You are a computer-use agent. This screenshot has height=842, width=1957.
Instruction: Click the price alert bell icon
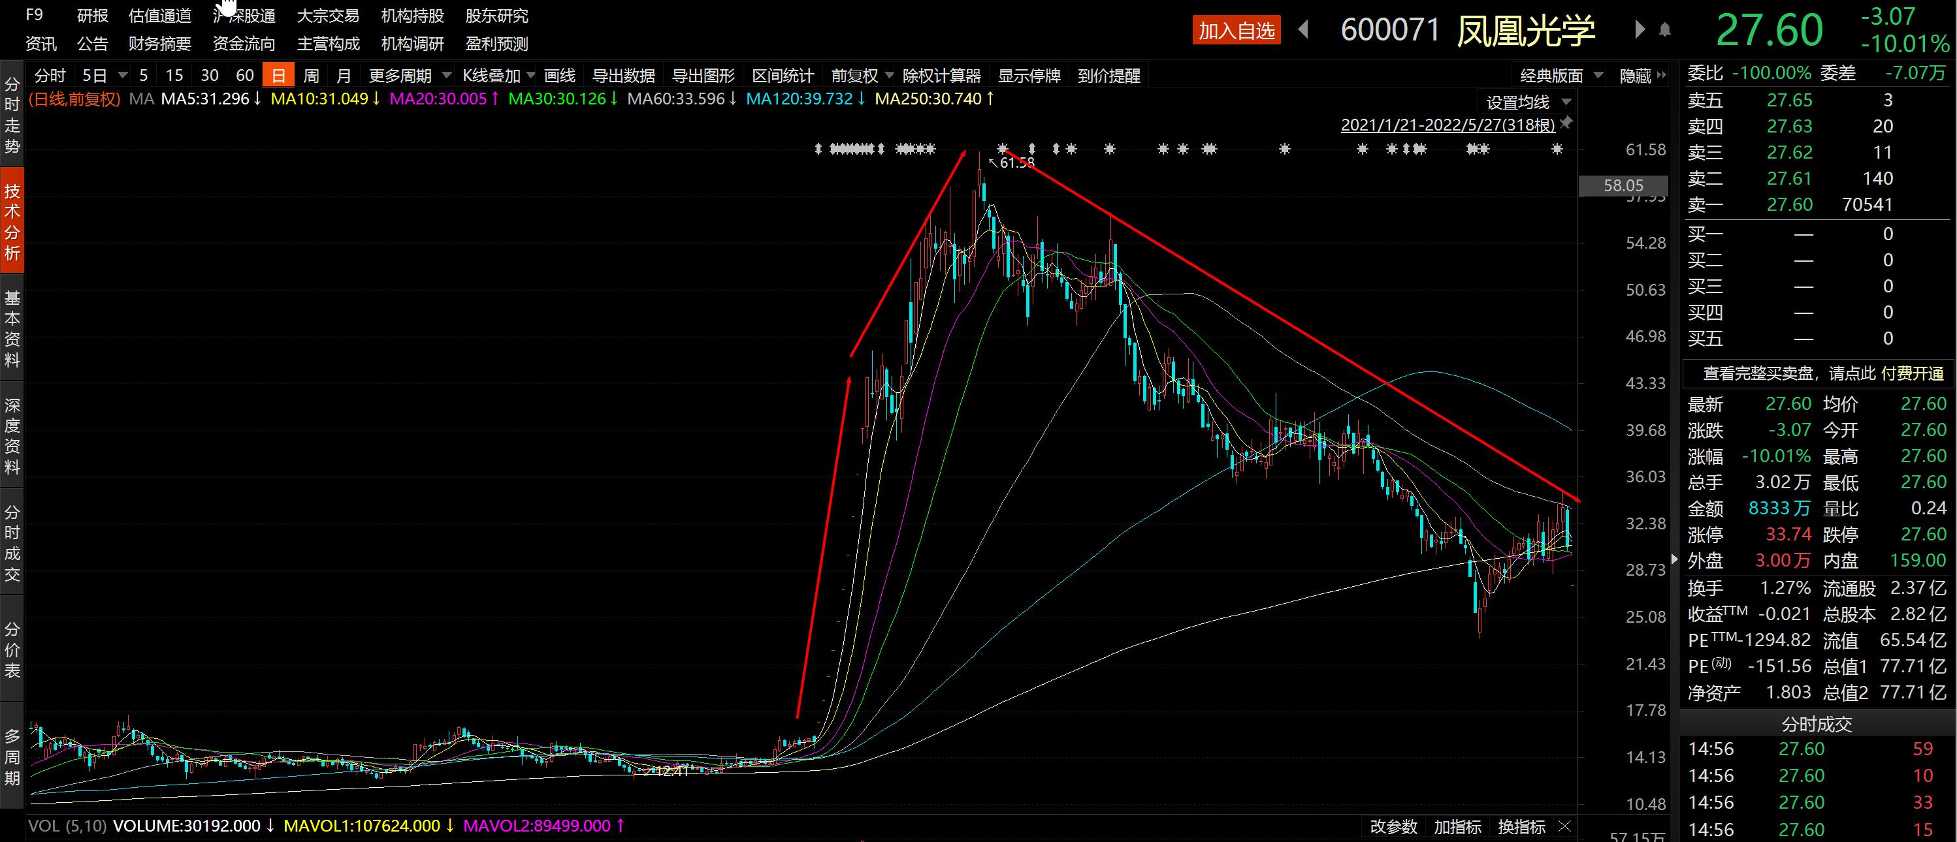point(1664,31)
